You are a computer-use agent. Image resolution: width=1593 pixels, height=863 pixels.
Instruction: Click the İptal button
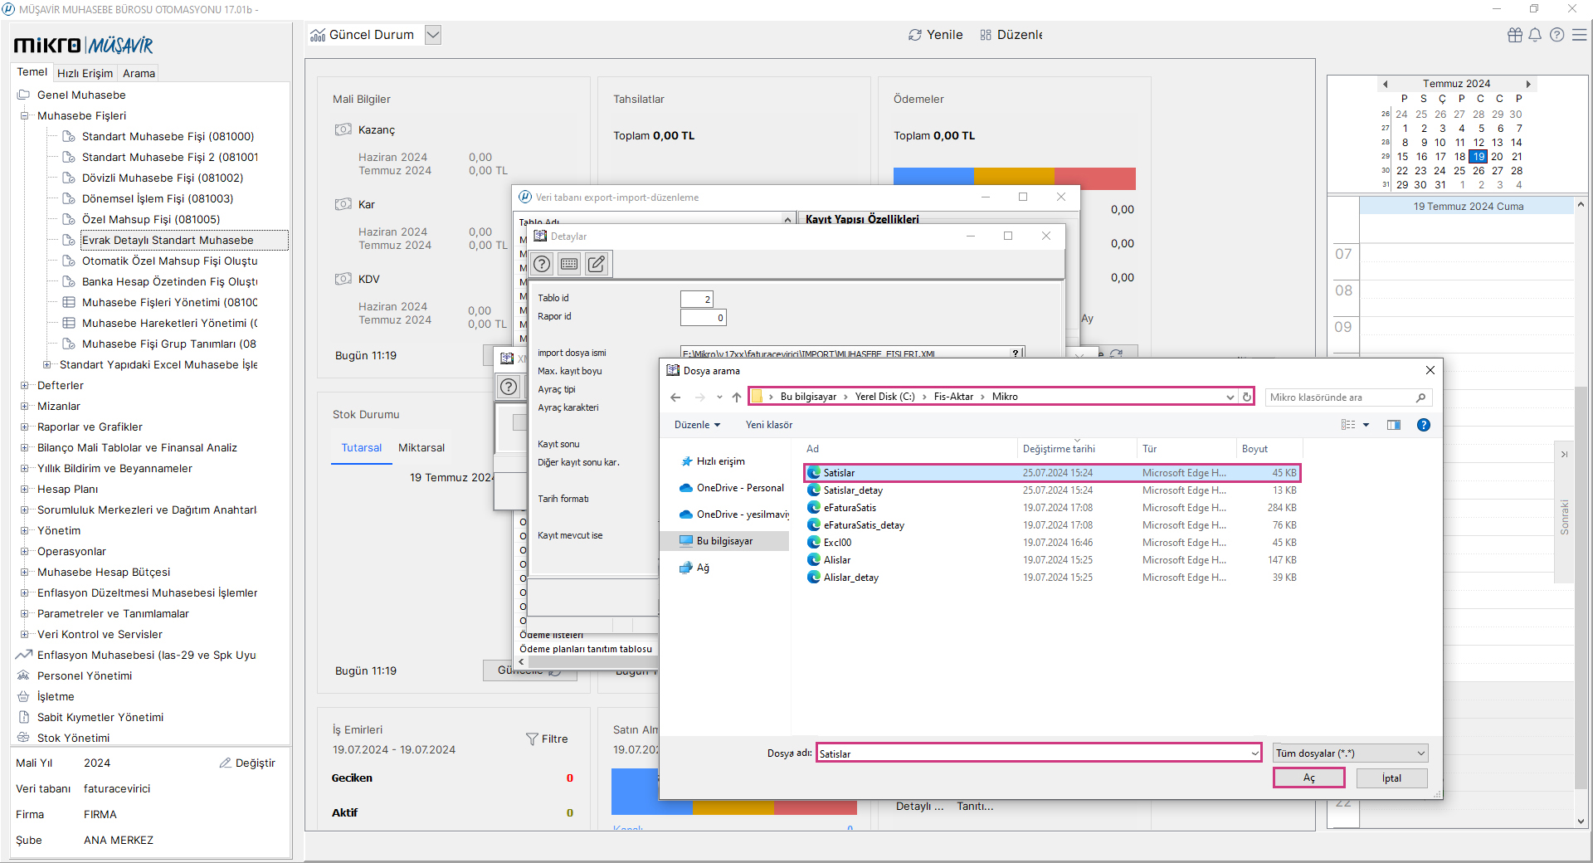(1391, 778)
